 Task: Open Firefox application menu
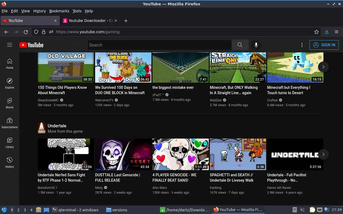point(337,32)
